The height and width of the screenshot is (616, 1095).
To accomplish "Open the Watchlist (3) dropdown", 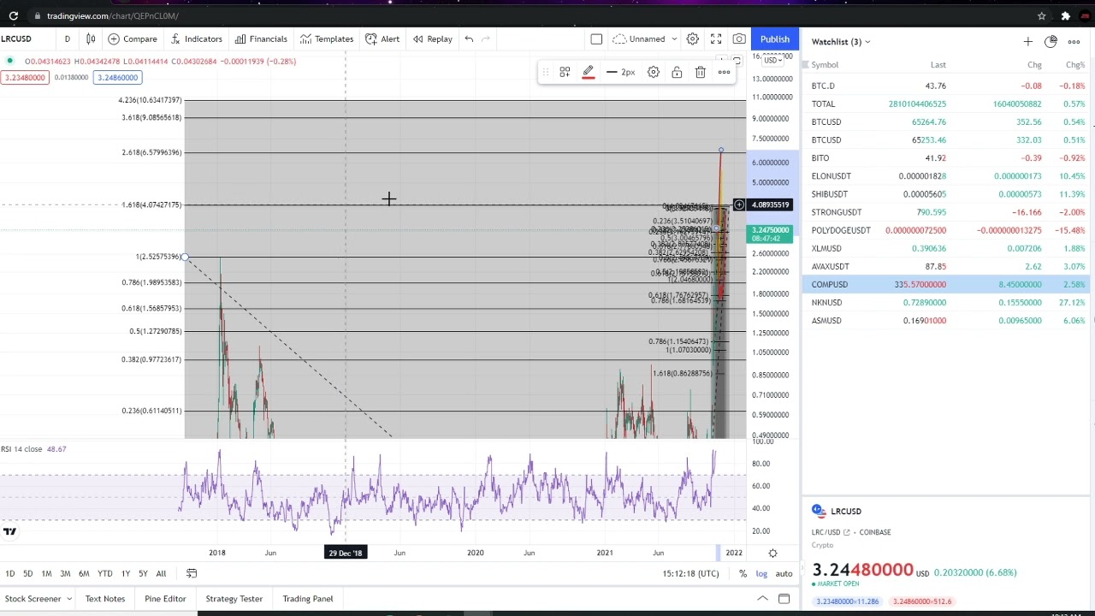I will click(840, 42).
